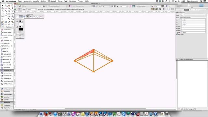208x117 pixels.
Task: Choose the Ansicht durchlaufen tool
Action: (x=7, y=35)
